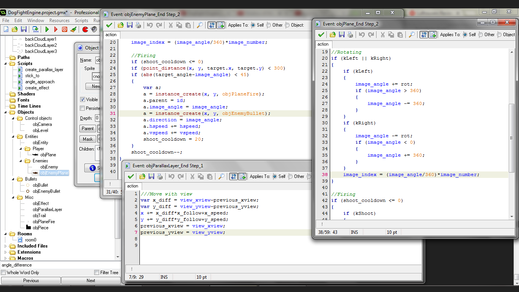Undo in objPlane code editor

362,35
